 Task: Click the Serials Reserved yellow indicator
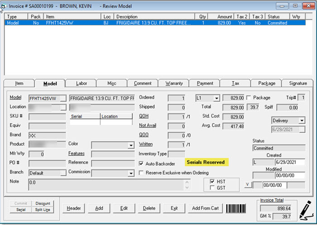tap(207, 162)
